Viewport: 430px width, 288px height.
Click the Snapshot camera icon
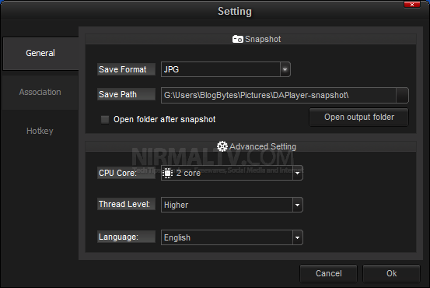pos(237,39)
